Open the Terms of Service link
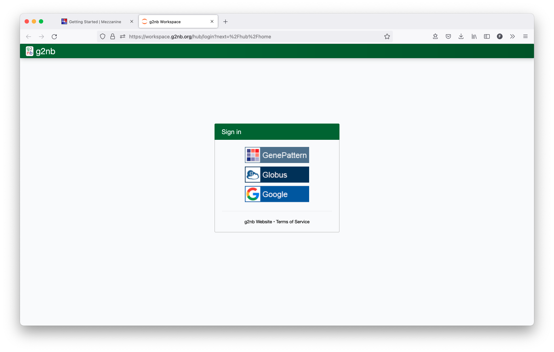The height and width of the screenshot is (352, 554). 293,222
